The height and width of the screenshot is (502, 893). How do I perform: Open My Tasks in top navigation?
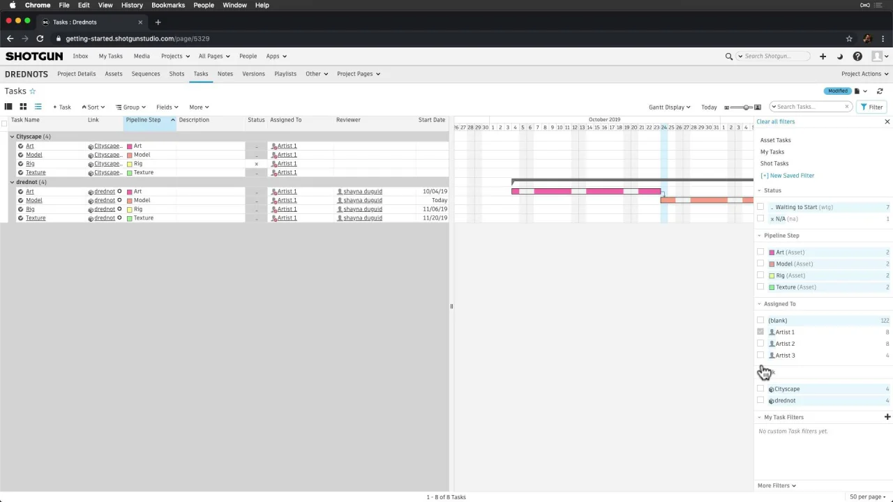(110, 56)
